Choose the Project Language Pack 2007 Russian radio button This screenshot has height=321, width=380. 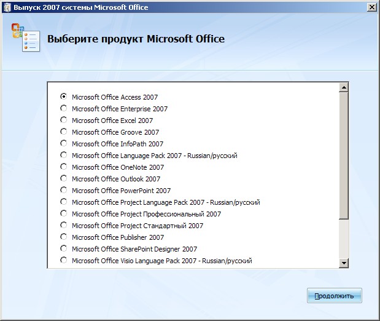[x=63, y=202]
